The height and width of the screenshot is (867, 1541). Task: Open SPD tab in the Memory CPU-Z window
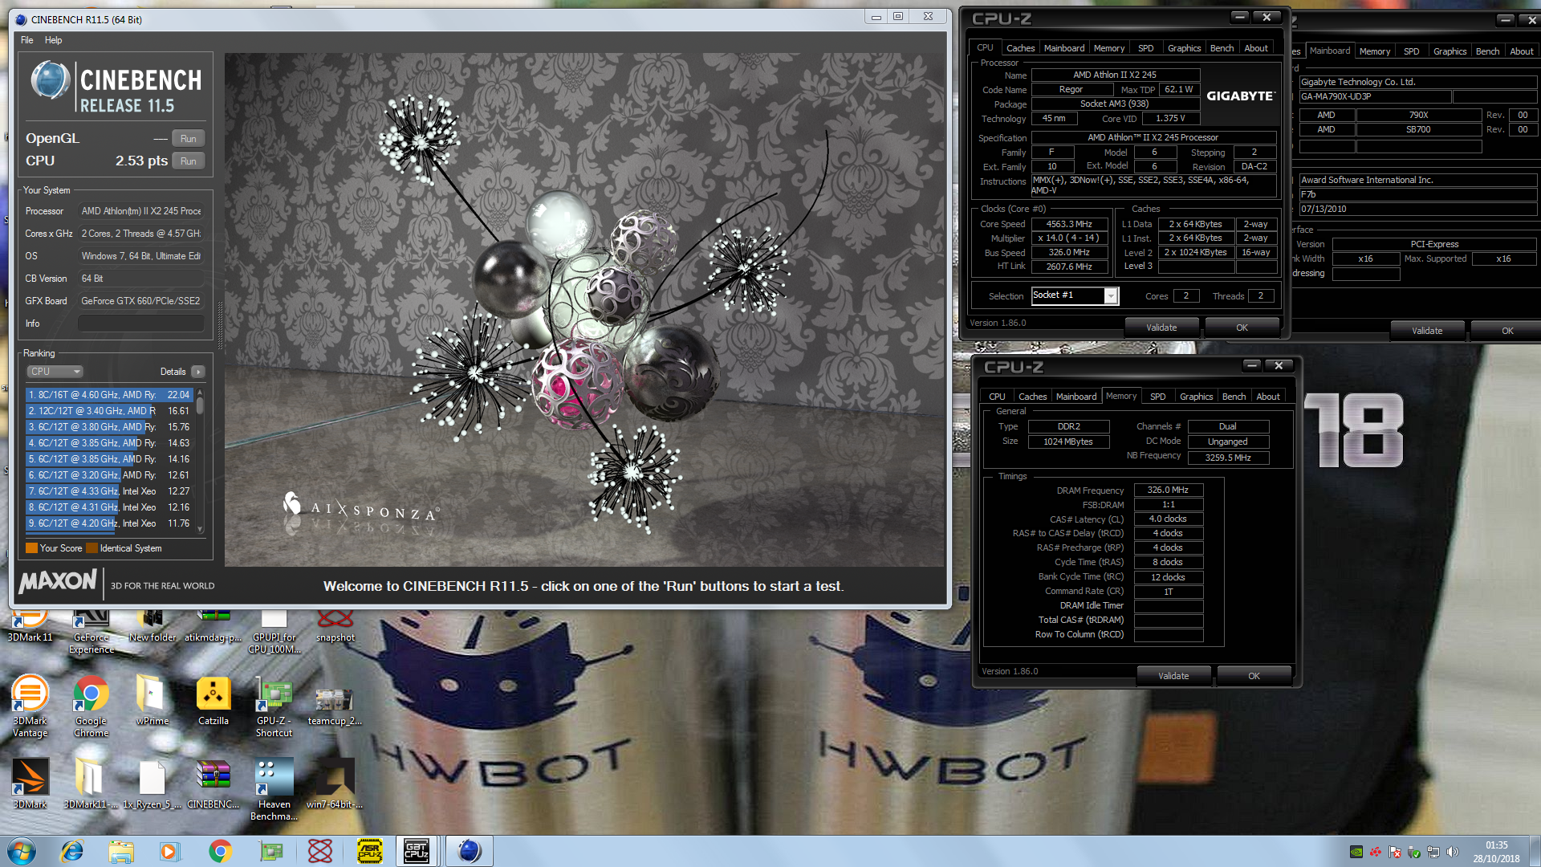coord(1157,397)
